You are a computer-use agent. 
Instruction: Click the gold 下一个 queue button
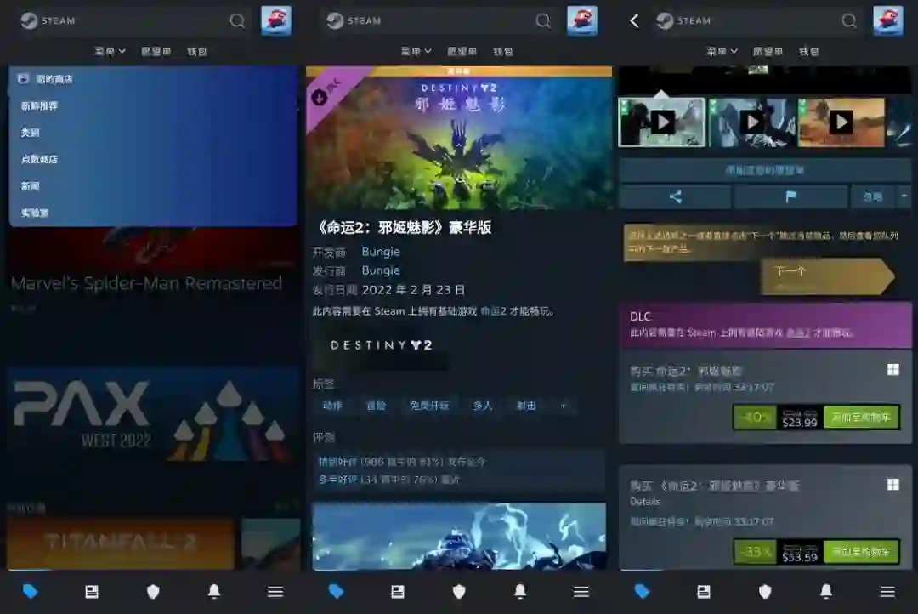click(x=827, y=276)
